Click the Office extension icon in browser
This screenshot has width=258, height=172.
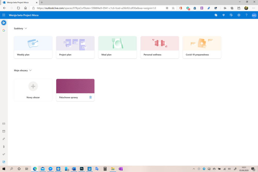pos(181,8)
